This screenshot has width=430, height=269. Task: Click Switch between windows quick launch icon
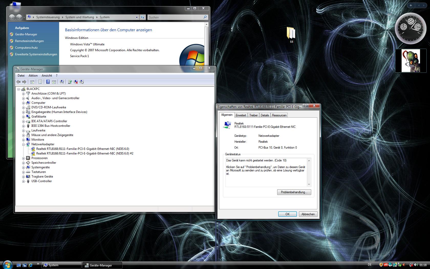tap(25, 265)
